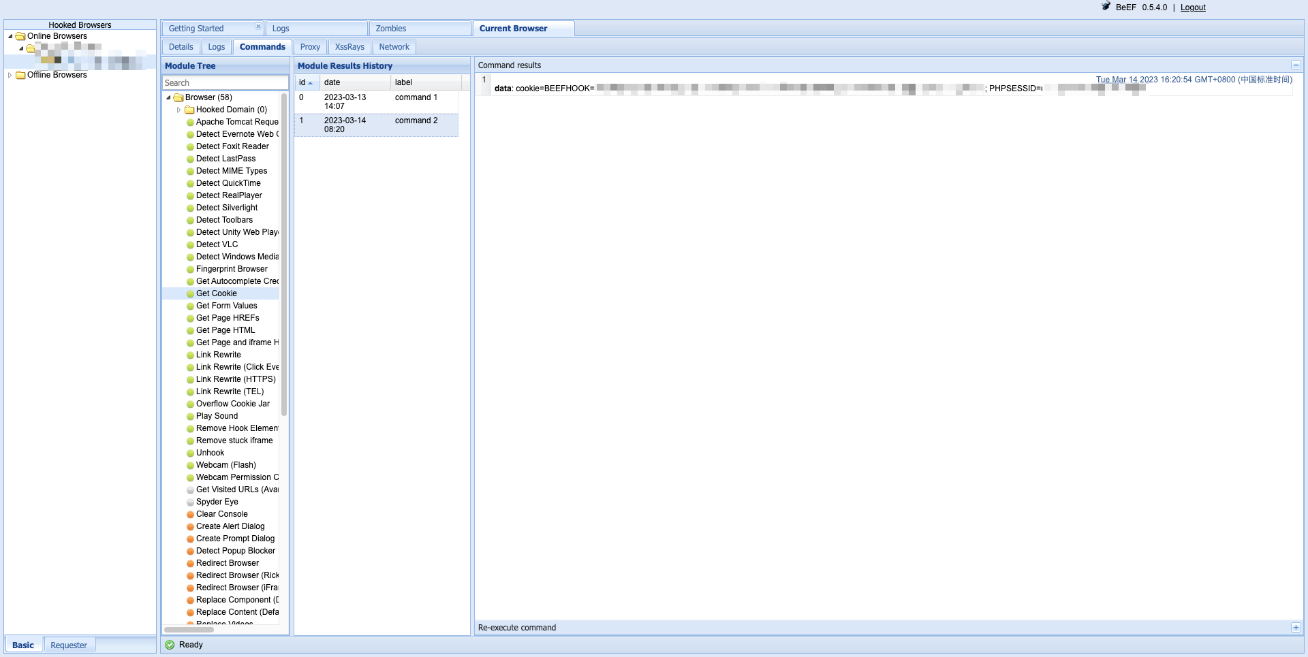The image size is (1308, 657).
Task: Click the orange icon beside Detect Popup Blocker
Action: pos(191,551)
